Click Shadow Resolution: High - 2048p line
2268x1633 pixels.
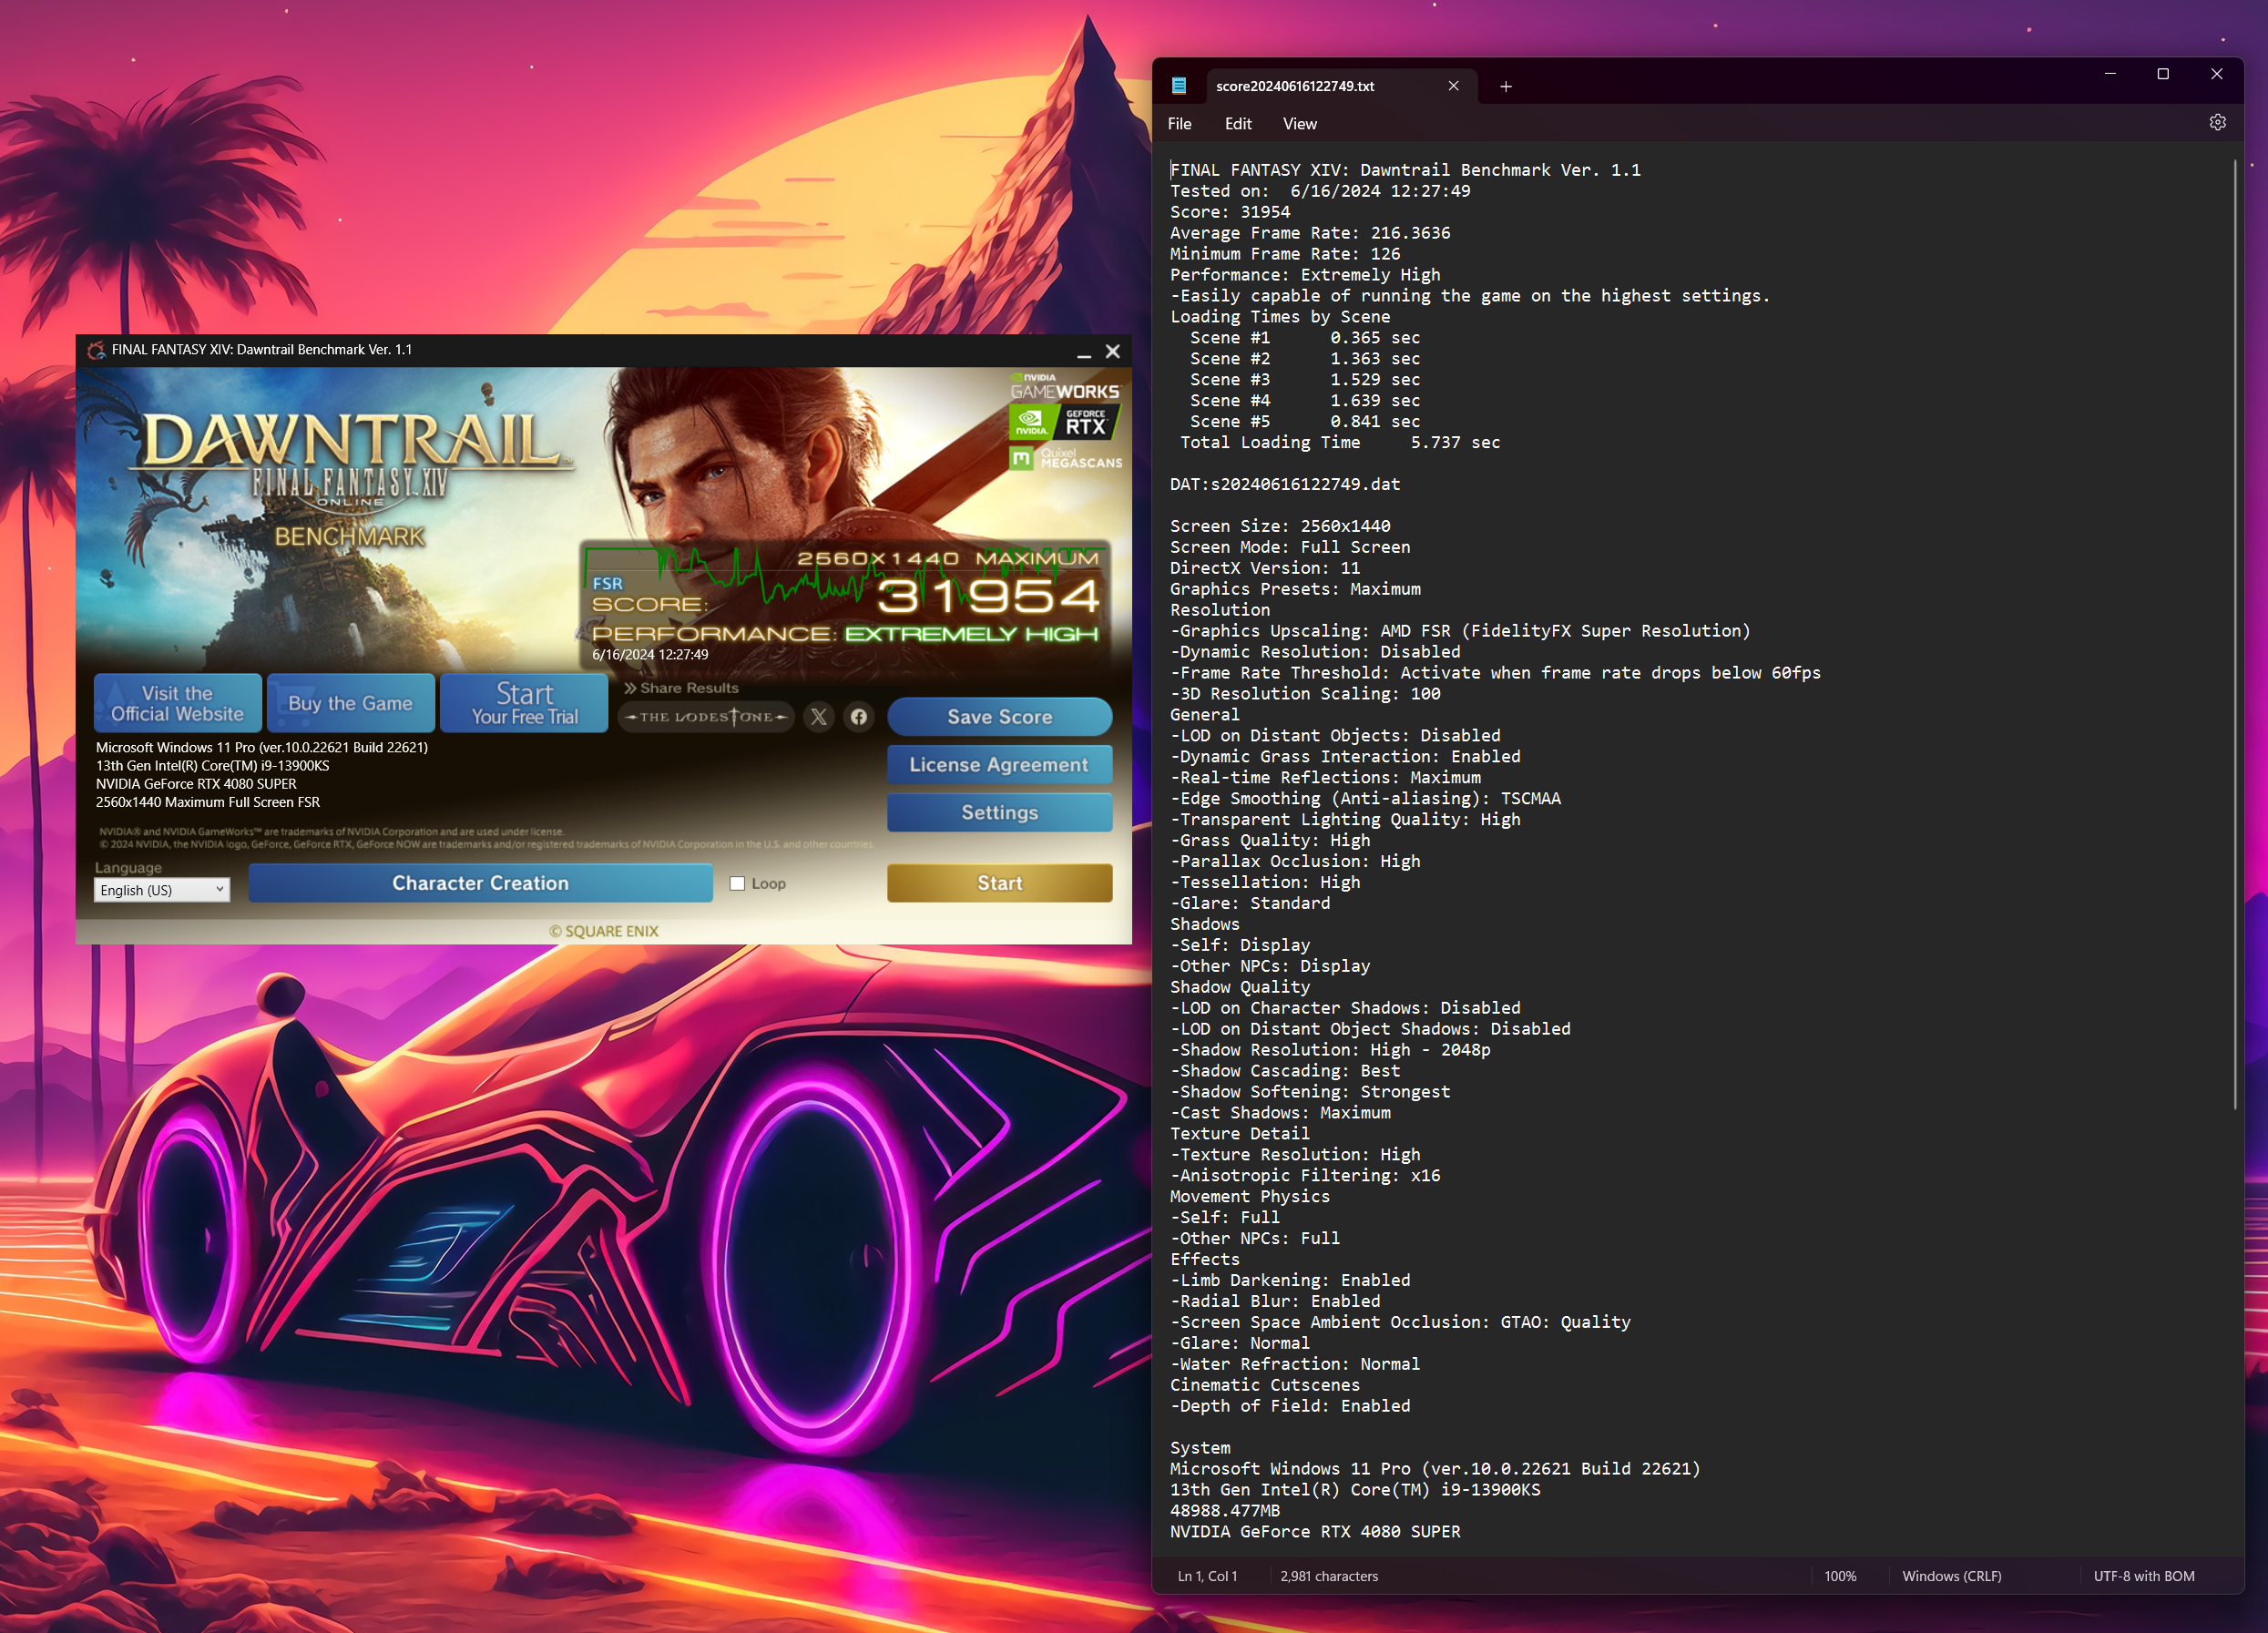pyautogui.click(x=1330, y=1050)
